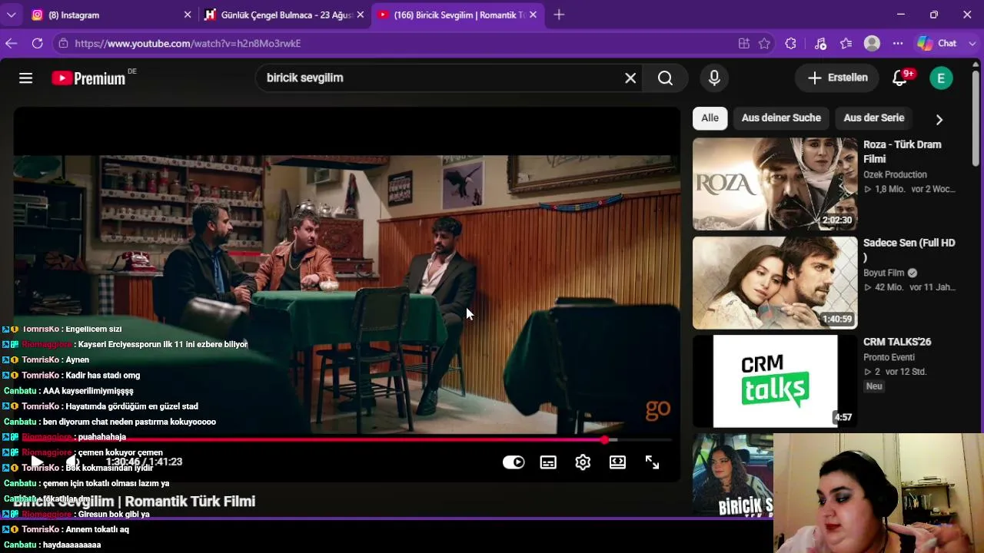Close the Günlük Çengel Bulmaca tab
Screen dimensions: 984x553
coord(361,15)
